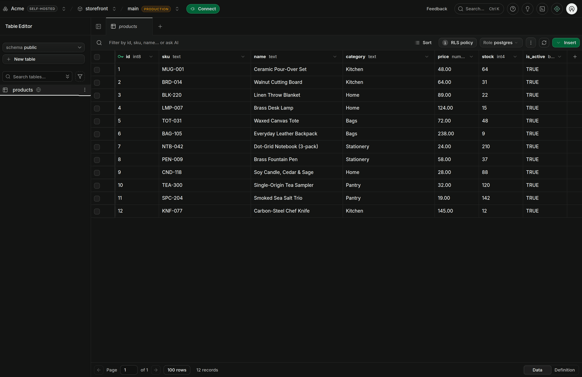Click the New table button

tap(44, 59)
